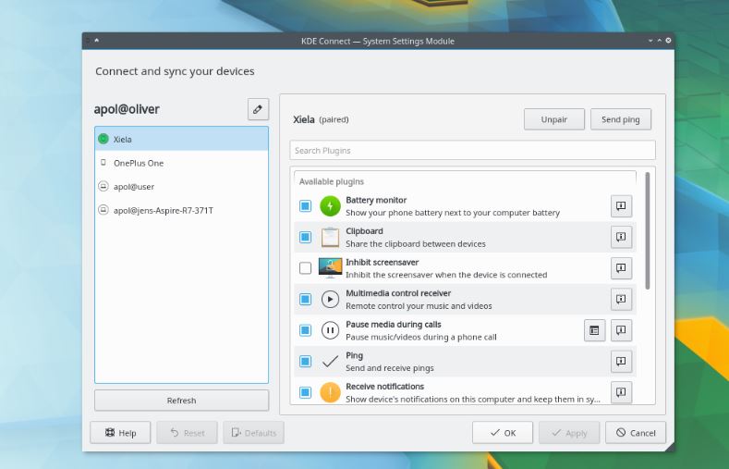This screenshot has height=469, width=729.
Task: Confirm with the OK button
Action: (503, 433)
